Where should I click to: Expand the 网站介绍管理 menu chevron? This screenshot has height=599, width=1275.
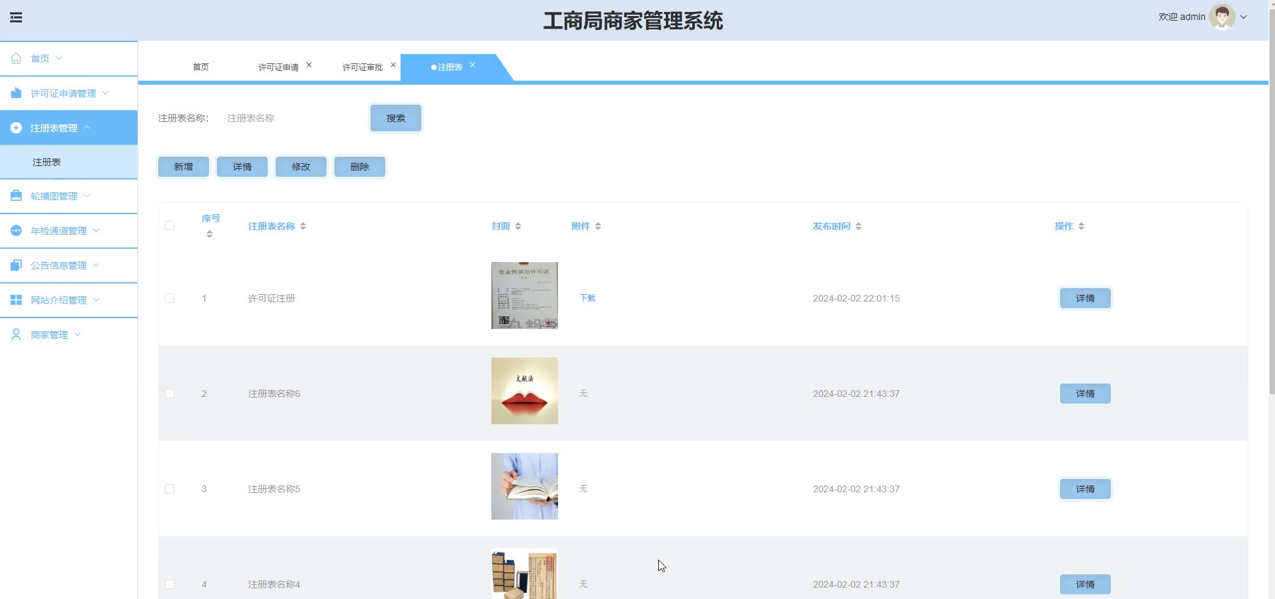coord(96,299)
